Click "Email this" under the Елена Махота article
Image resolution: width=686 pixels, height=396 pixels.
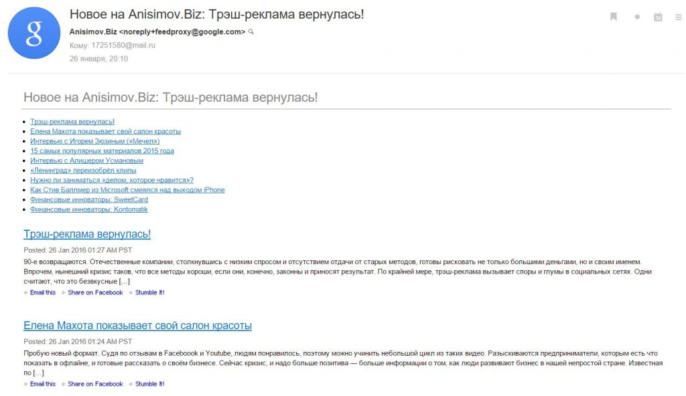coord(42,383)
